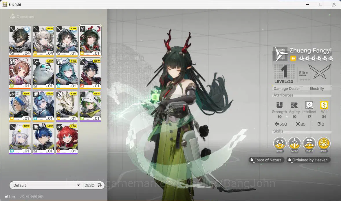Open the first skill icon, RANK 1
Screen dimensions: 341x201
pyautogui.click(x=280, y=144)
